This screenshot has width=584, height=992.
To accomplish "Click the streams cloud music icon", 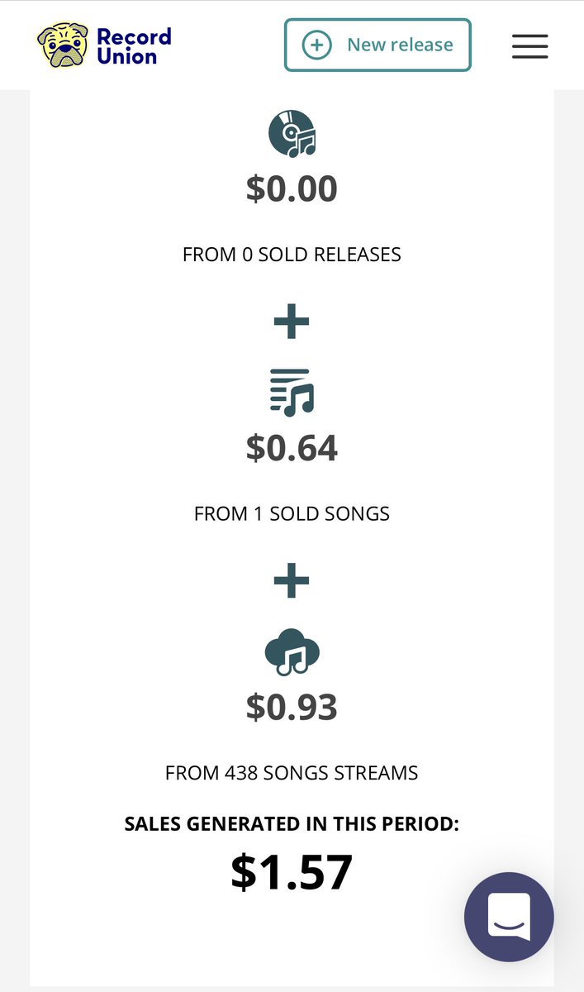I will tap(292, 652).
